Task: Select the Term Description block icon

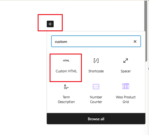Action: [66, 86]
